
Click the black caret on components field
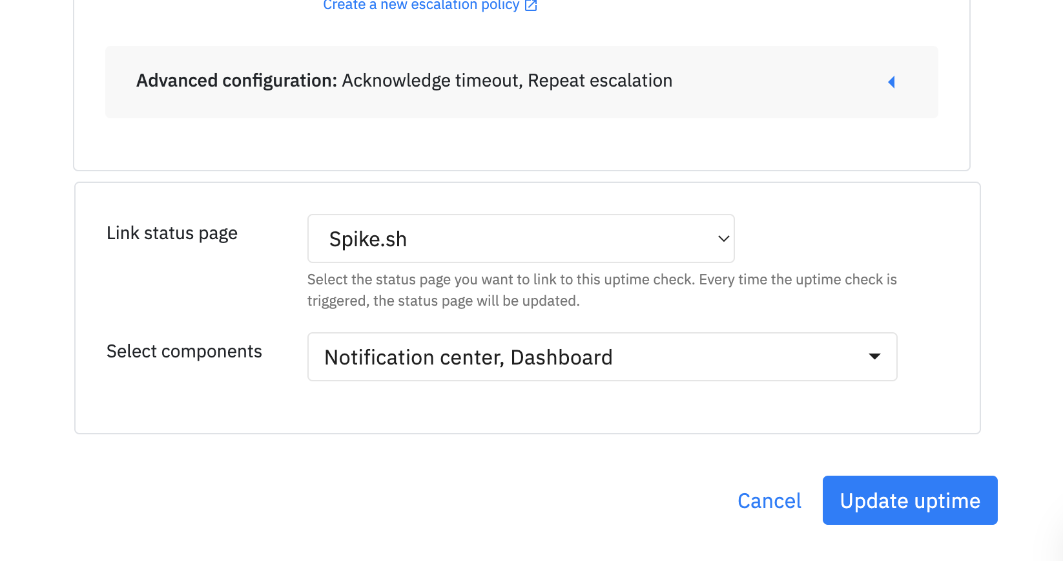pyautogui.click(x=874, y=357)
